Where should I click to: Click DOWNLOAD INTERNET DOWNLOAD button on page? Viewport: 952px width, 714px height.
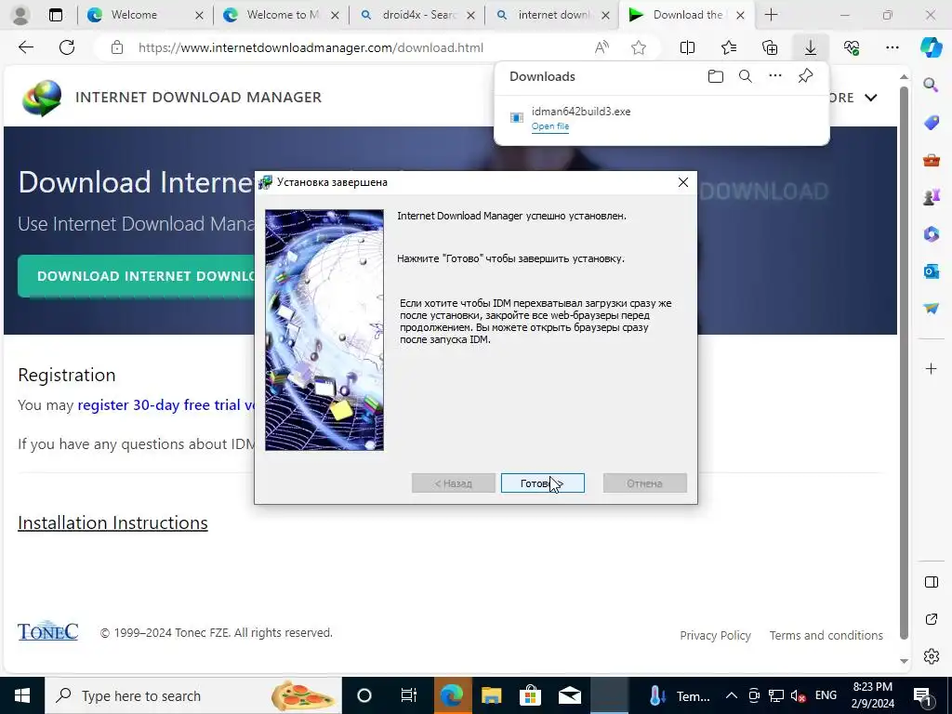pyautogui.click(x=137, y=276)
